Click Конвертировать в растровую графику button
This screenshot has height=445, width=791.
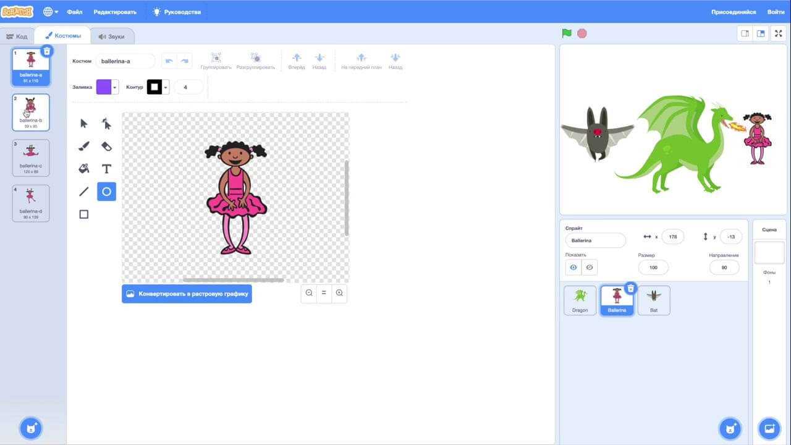pos(187,294)
